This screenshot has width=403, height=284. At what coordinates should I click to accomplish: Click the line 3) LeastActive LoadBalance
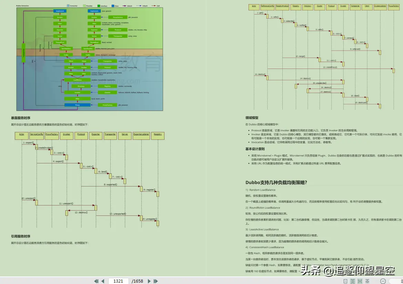262,230
